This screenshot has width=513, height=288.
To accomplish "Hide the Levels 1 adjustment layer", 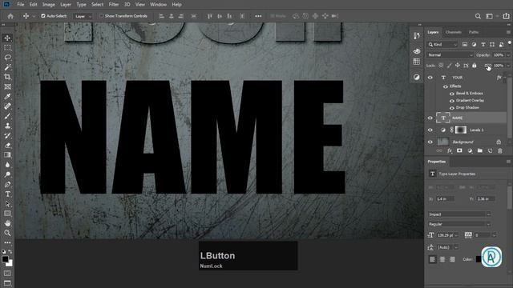I will click(x=430, y=130).
